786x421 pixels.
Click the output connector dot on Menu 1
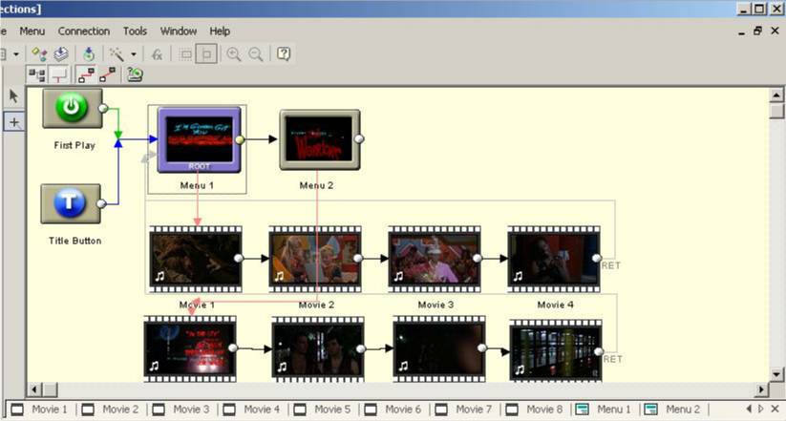[240, 139]
